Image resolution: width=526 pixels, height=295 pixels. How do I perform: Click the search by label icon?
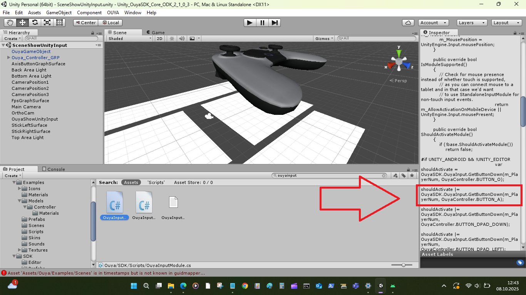click(404, 176)
